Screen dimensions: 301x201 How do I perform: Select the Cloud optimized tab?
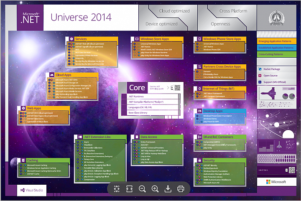(174, 11)
